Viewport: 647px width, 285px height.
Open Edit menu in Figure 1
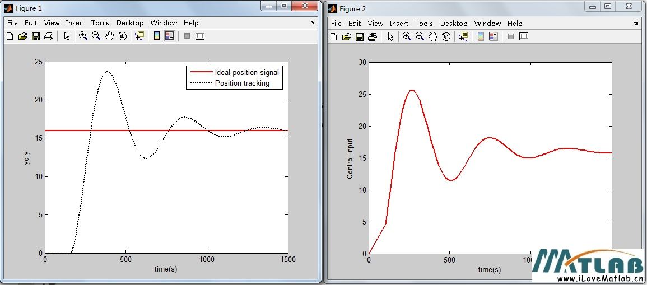(31, 23)
